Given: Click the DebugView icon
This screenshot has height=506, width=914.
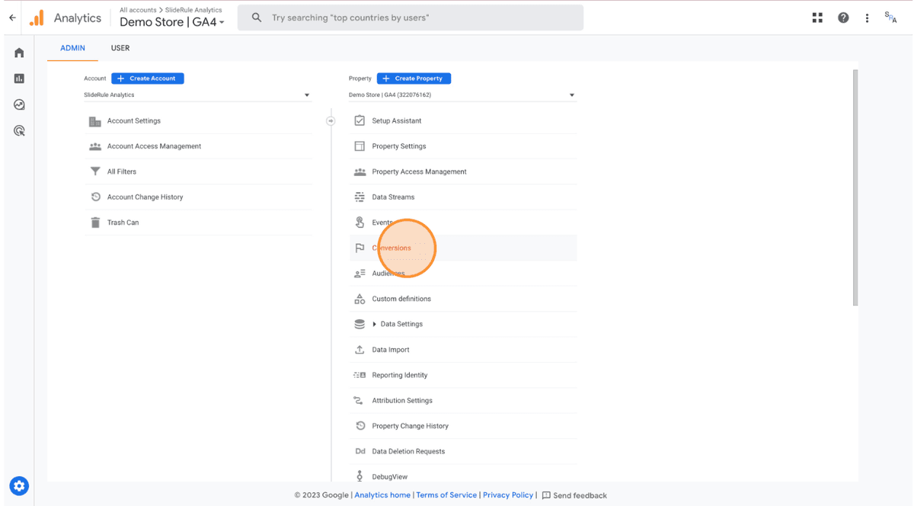Looking at the screenshot, I should click(360, 476).
